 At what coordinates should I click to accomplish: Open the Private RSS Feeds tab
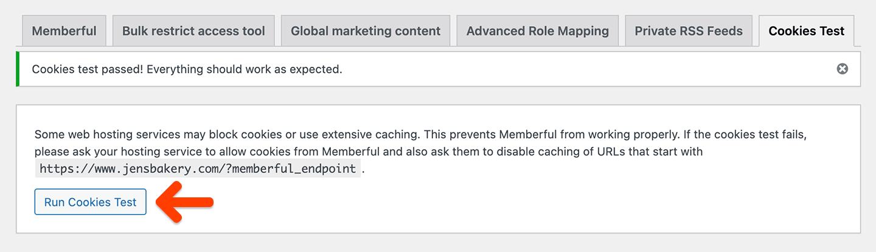(x=688, y=31)
